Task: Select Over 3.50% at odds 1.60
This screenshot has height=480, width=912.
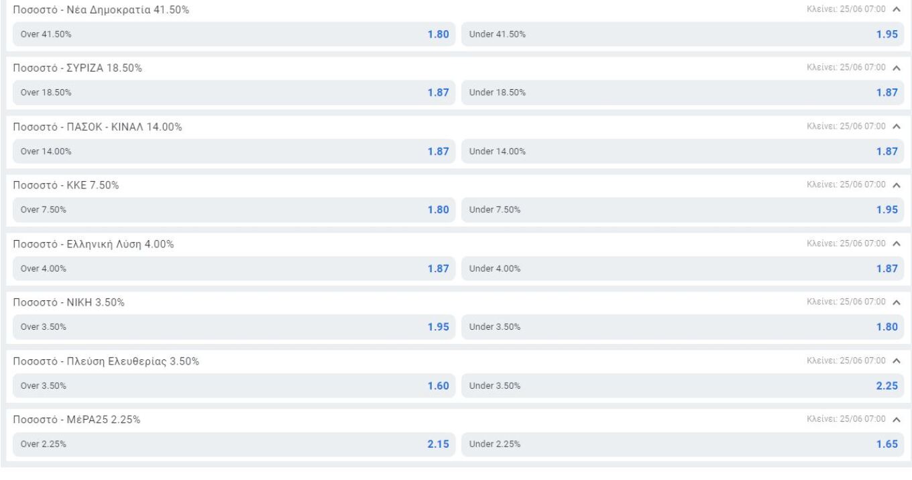Action: click(234, 386)
